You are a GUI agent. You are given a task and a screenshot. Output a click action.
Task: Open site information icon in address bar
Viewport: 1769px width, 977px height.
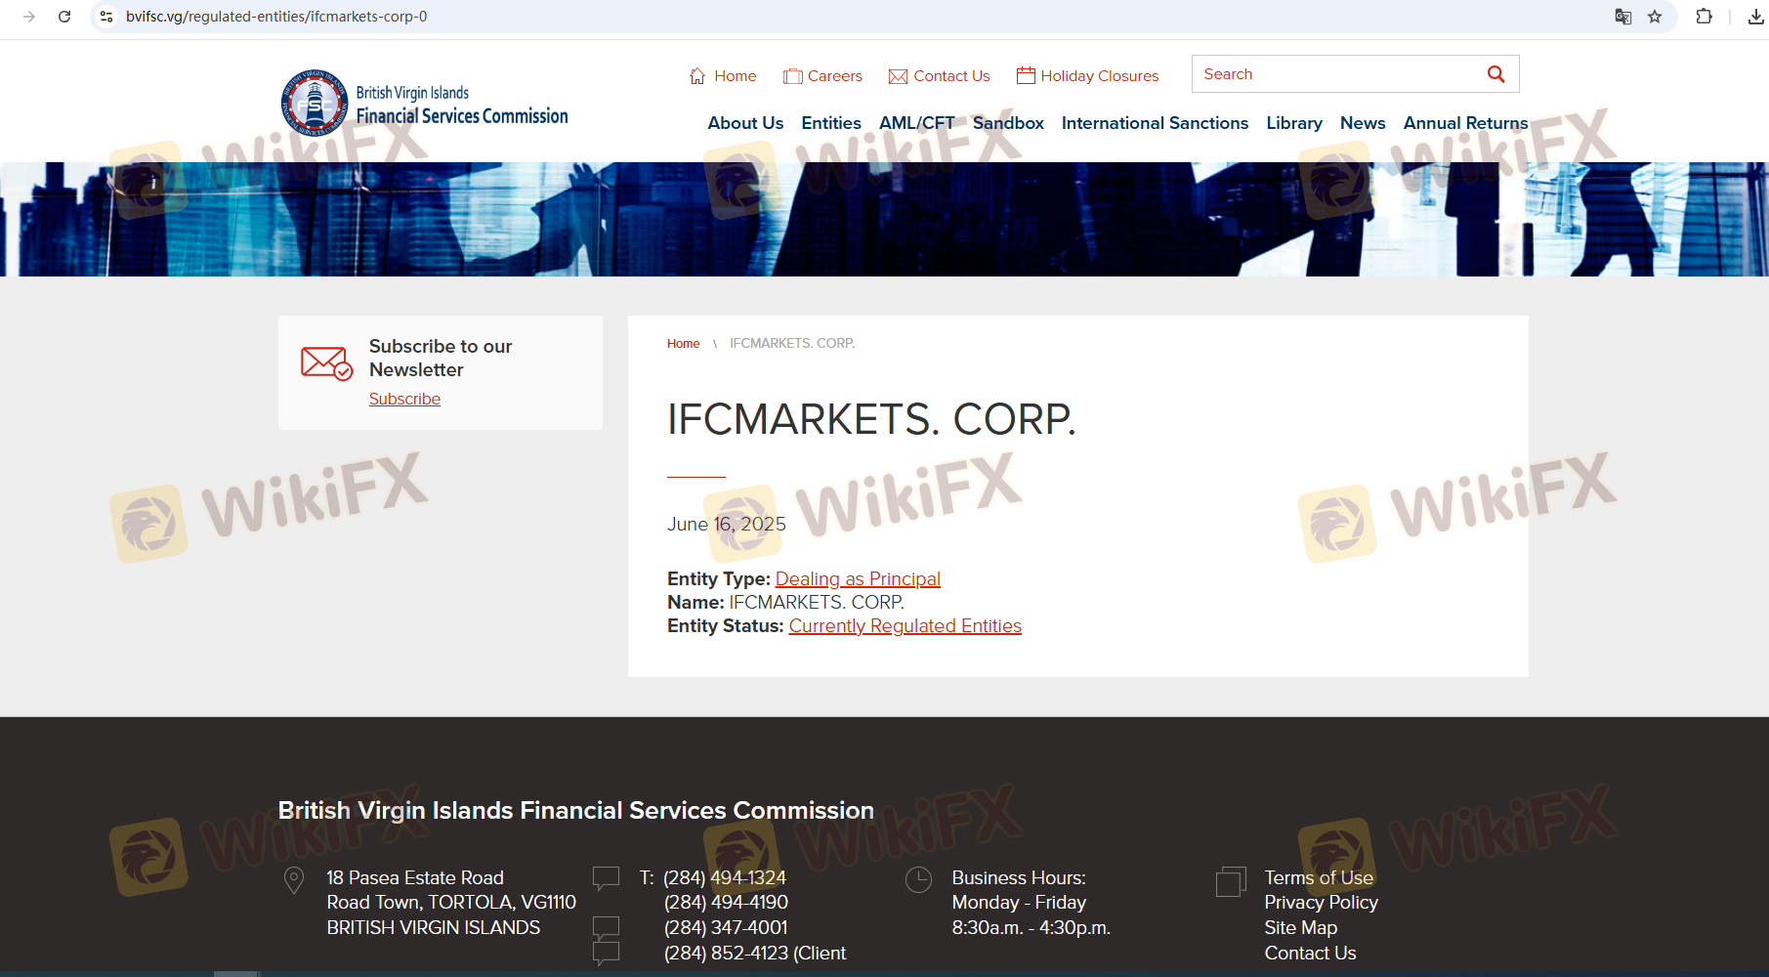tap(106, 17)
